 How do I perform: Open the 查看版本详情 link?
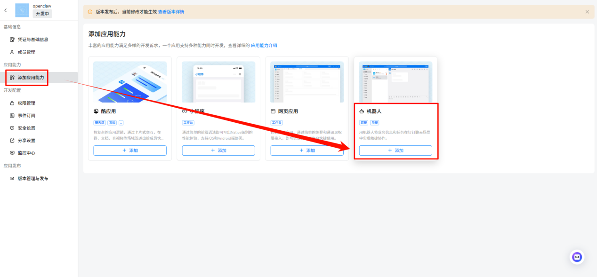click(x=171, y=12)
